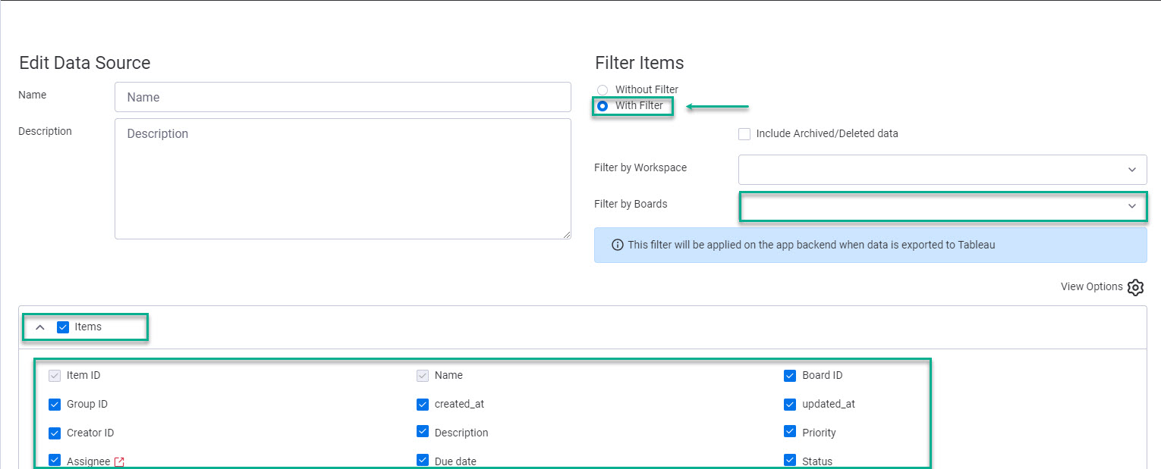Toggle the Priority checkbox
The width and height of the screenshot is (1161, 469).
(790, 433)
